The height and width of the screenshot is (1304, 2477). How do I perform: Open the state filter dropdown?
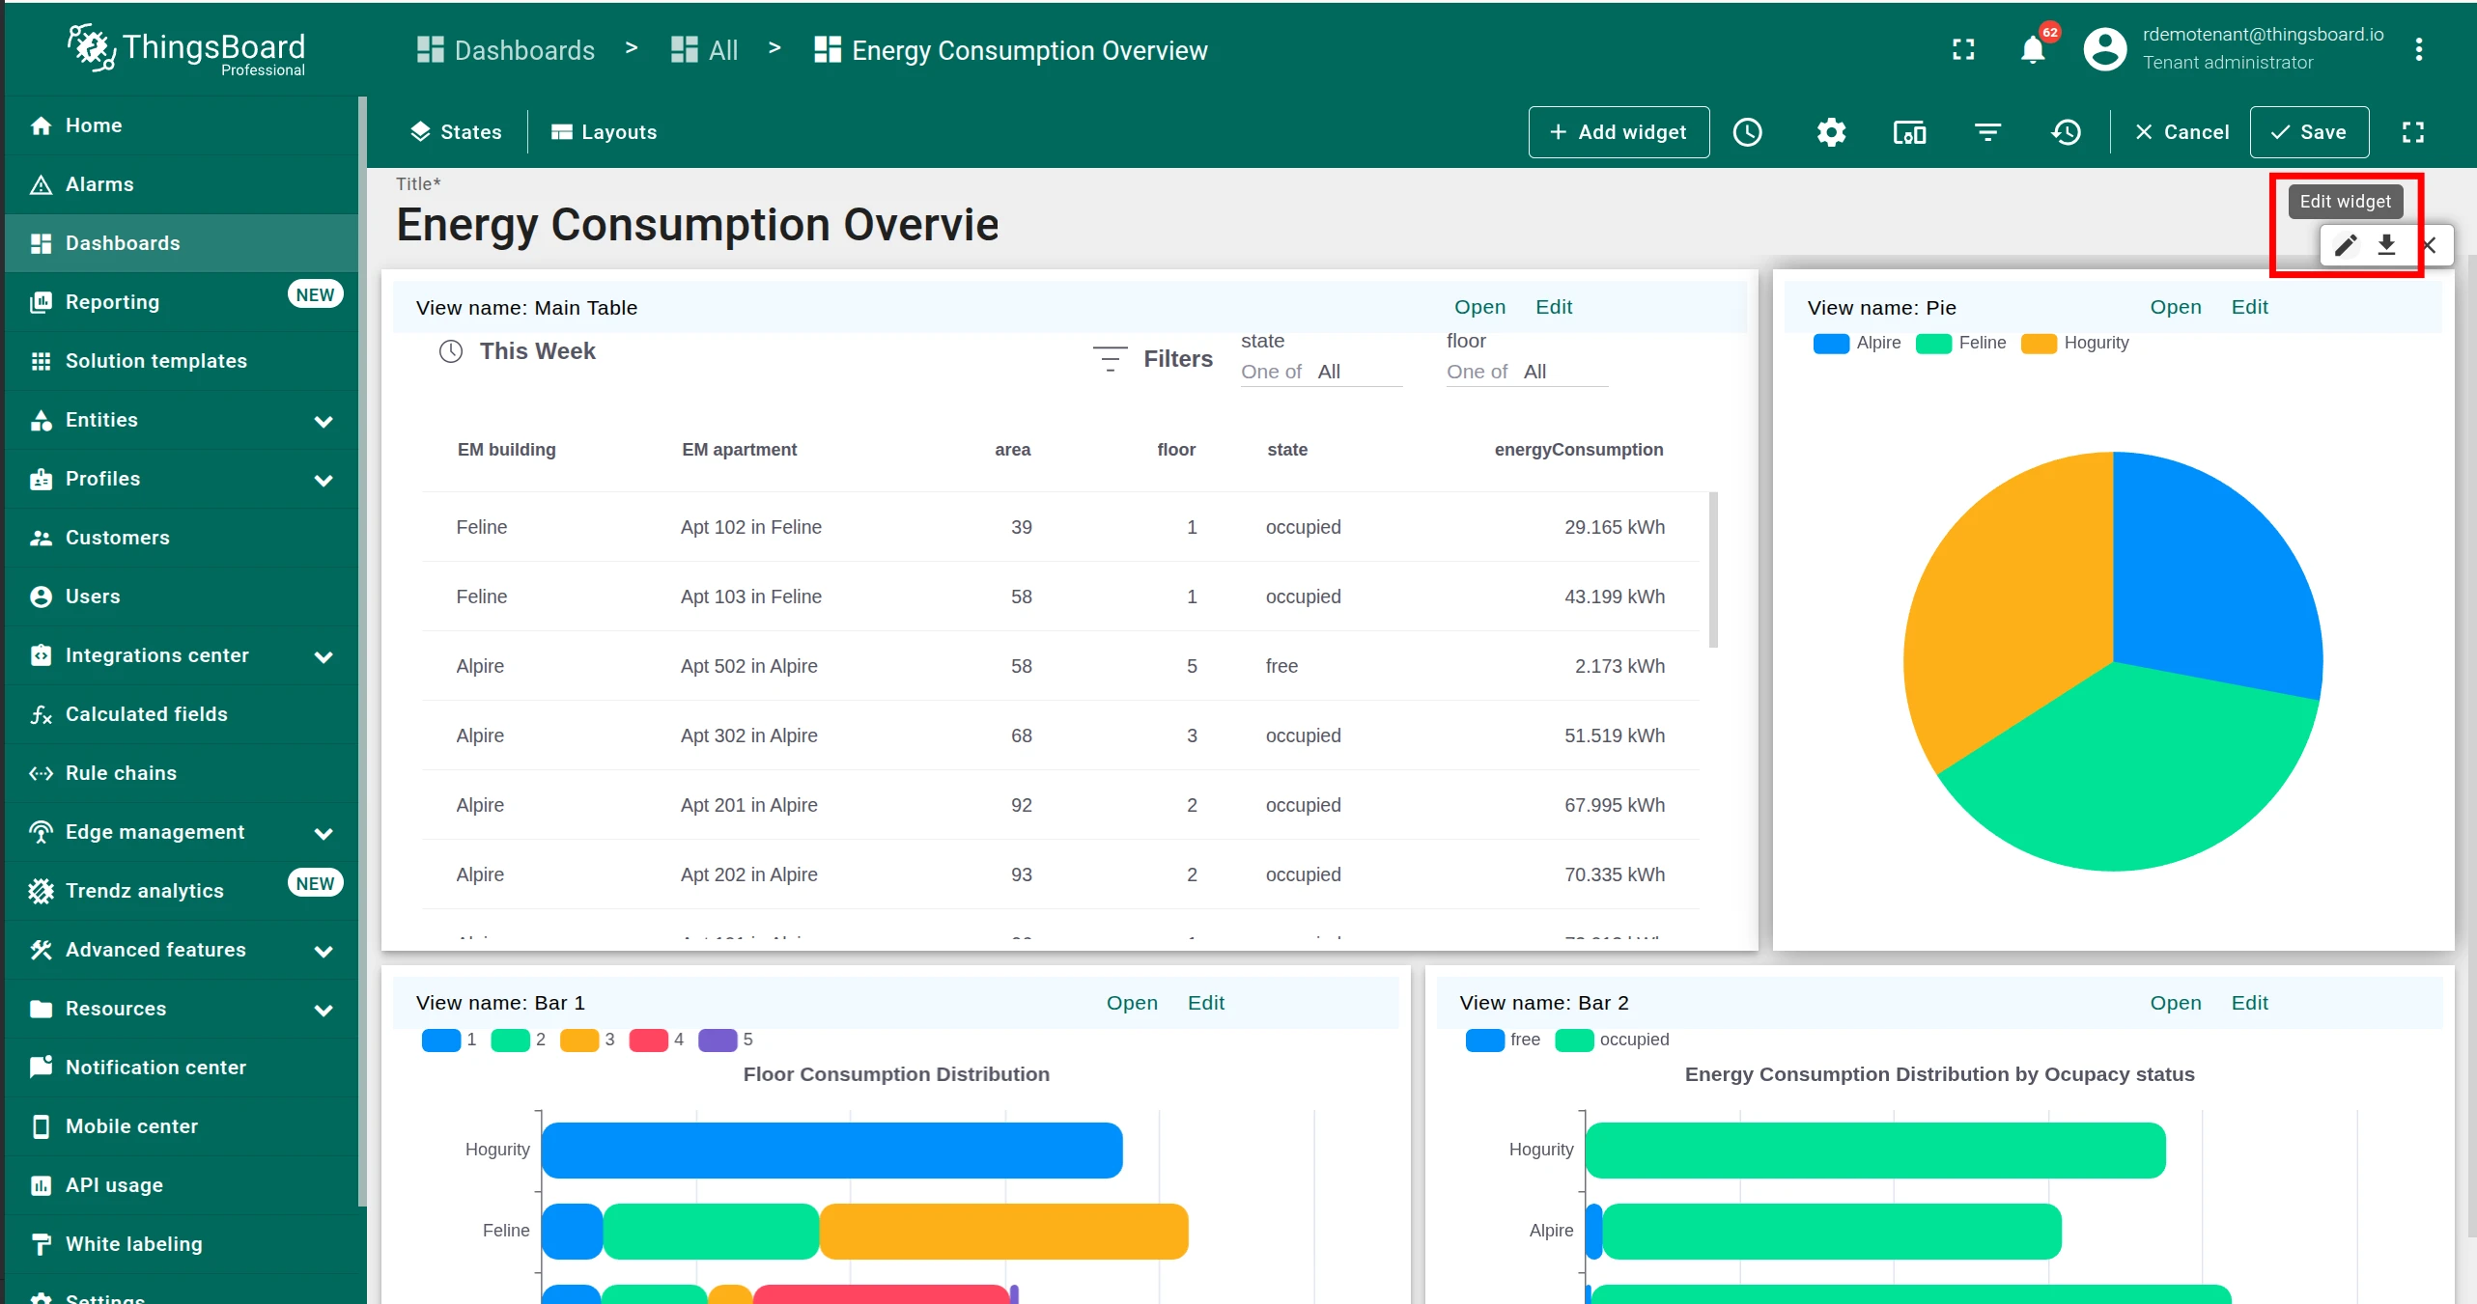click(1321, 372)
